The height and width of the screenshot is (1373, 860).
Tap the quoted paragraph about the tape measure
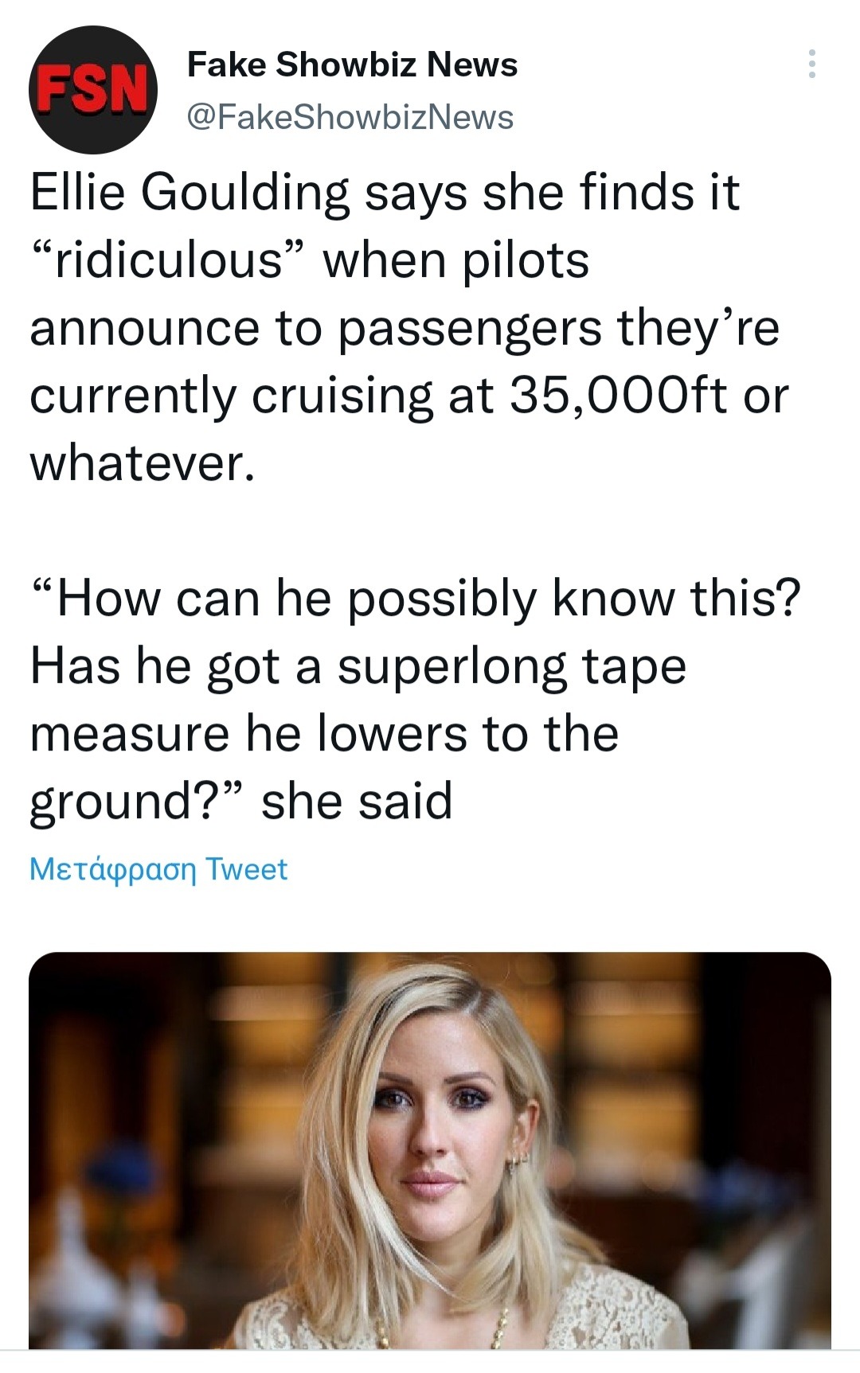pos(414,700)
